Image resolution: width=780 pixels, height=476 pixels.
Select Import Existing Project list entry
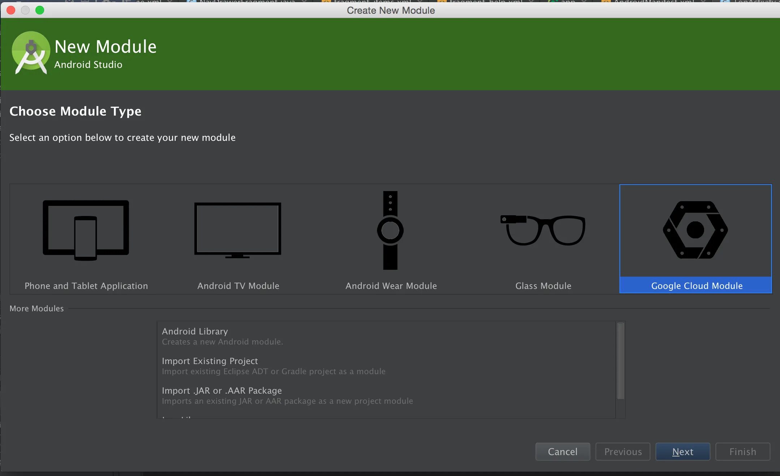[x=386, y=366]
